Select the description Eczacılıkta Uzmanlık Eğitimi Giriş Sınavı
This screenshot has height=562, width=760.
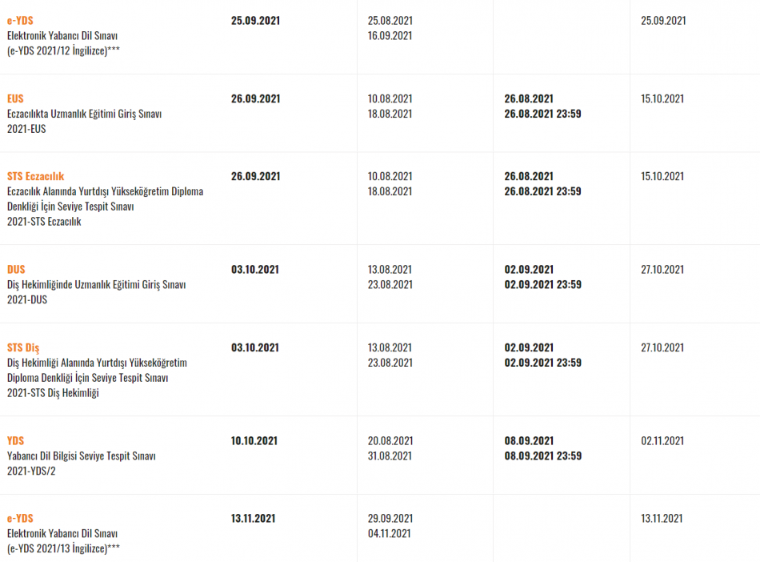point(84,114)
